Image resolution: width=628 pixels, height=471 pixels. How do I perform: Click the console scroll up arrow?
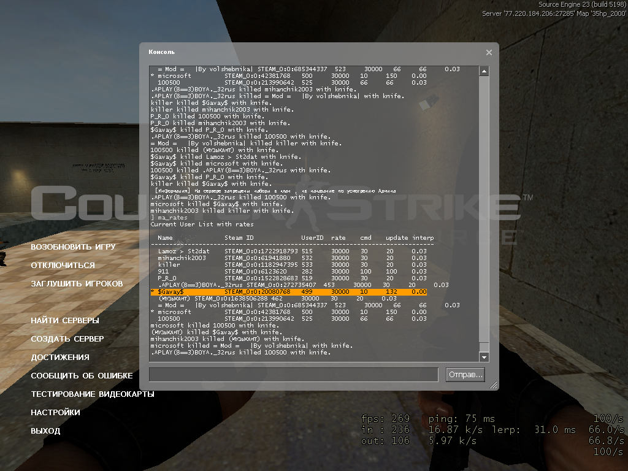[484, 71]
